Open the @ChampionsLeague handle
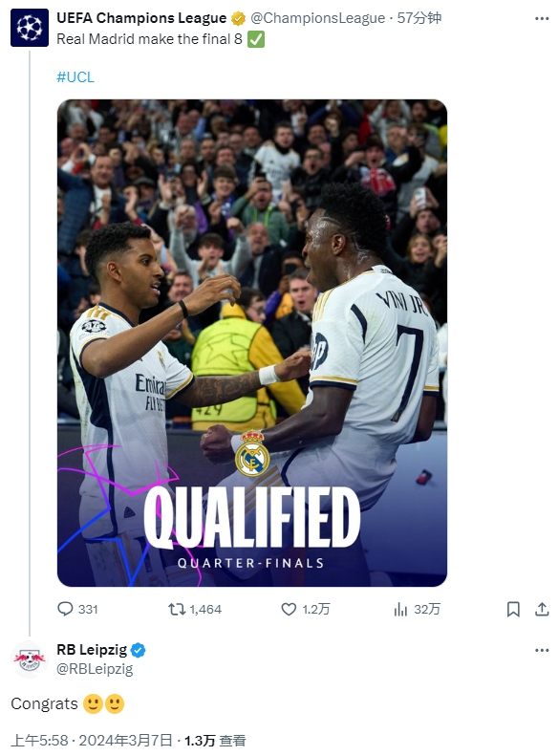Screen dimensions: 558x756 [318, 18]
